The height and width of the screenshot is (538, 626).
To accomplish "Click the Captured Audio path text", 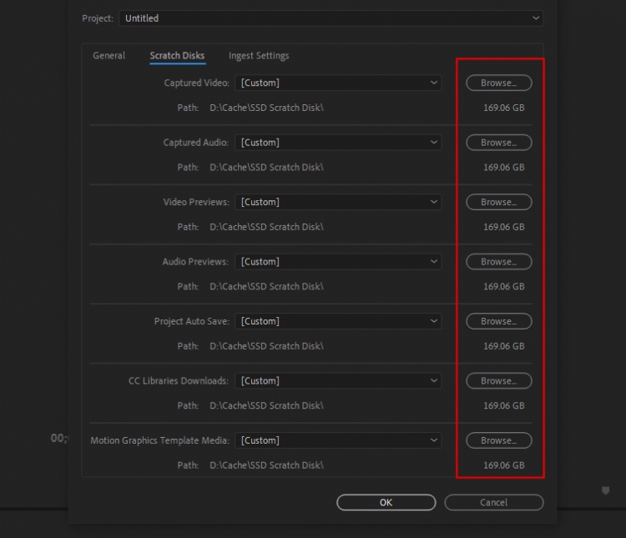I will pyautogui.click(x=267, y=167).
